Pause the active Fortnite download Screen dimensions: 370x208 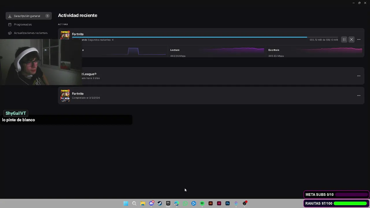(x=344, y=40)
